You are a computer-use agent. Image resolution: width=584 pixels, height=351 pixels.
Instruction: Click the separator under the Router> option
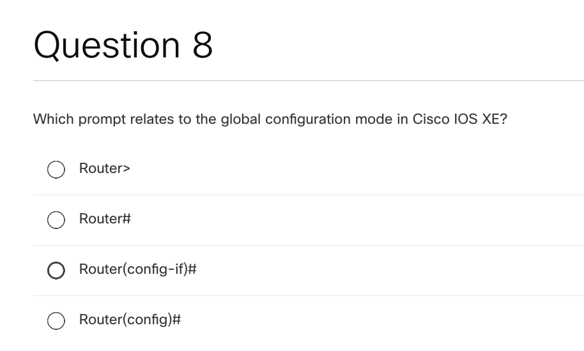(x=308, y=195)
